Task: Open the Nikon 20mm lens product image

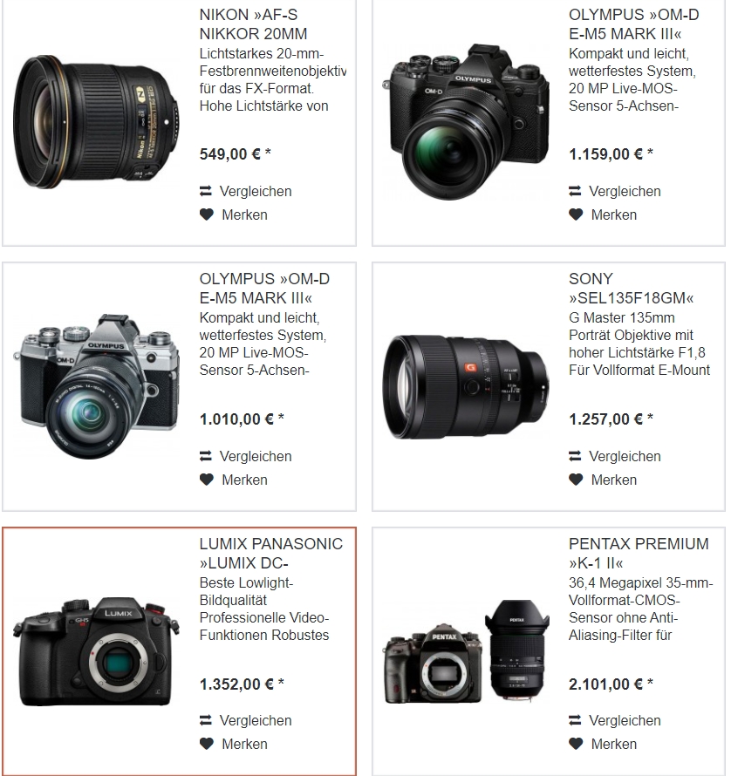Action: 96,122
